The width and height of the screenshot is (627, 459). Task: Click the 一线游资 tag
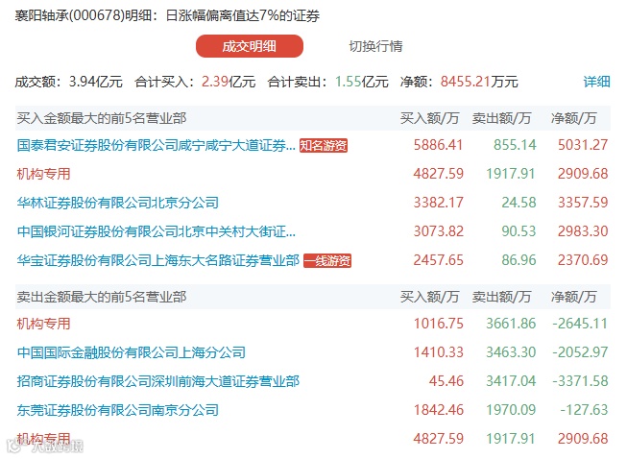coord(327,260)
